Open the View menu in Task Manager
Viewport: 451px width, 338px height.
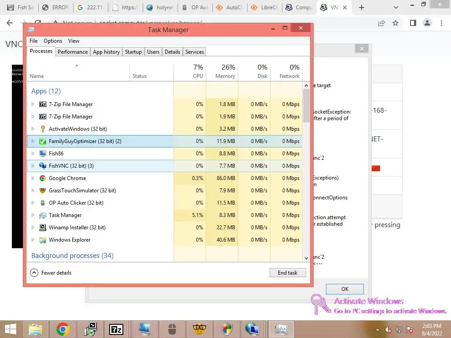[74, 41]
